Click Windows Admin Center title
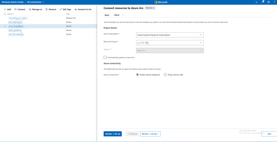Image resolution: width=277 pixels, height=142 pixels. click(12, 2)
